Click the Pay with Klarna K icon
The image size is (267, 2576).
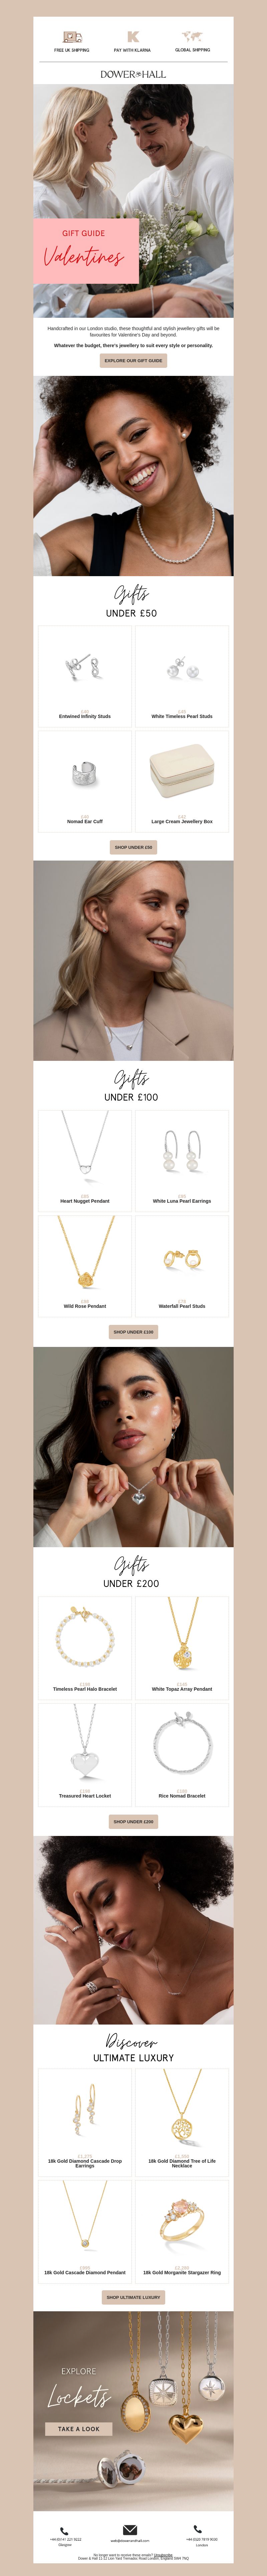click(132, 37)
